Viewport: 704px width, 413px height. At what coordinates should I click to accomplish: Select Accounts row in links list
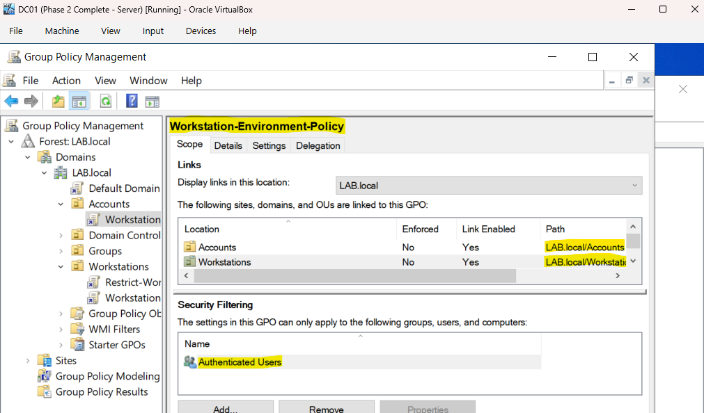(404, 247)
